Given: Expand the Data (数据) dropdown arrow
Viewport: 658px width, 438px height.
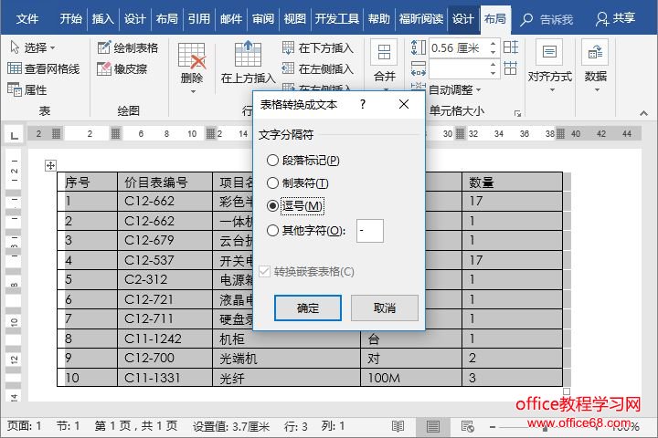Looking at the screenshot, I should click(x=597, y=89).
